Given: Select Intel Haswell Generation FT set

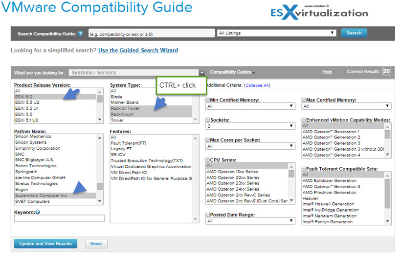Looking at the screenshot, I should pos(343,204).
